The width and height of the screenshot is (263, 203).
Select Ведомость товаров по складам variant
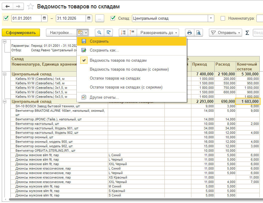click(x=132, y=60)
